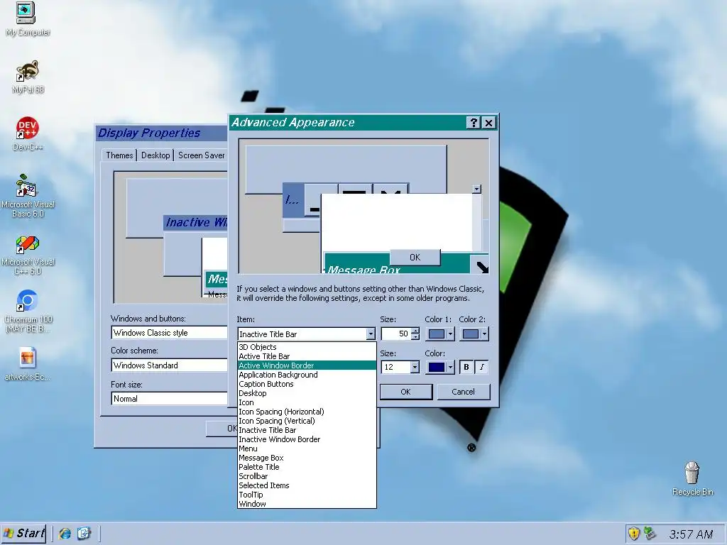Open the My Computer desktop icon
The height and width of the screenshot is (545, 727).
(x=26, y=18)
